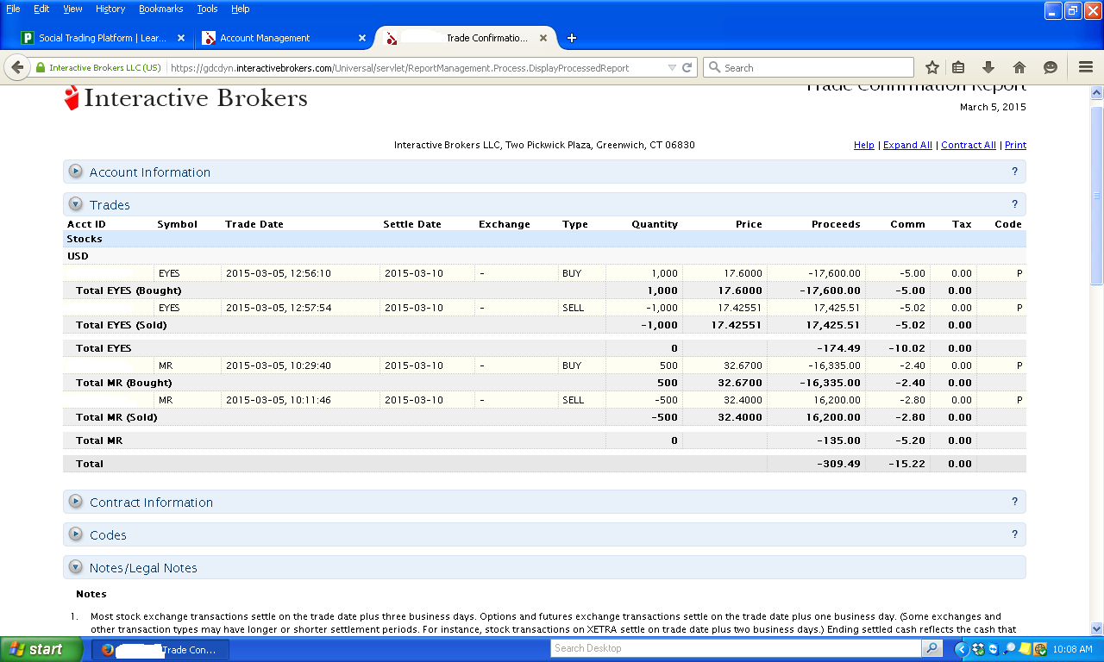1104x662 pixels.
Task: Collapse the Notes/Legal Notes section
Action: tap(76, 567)
